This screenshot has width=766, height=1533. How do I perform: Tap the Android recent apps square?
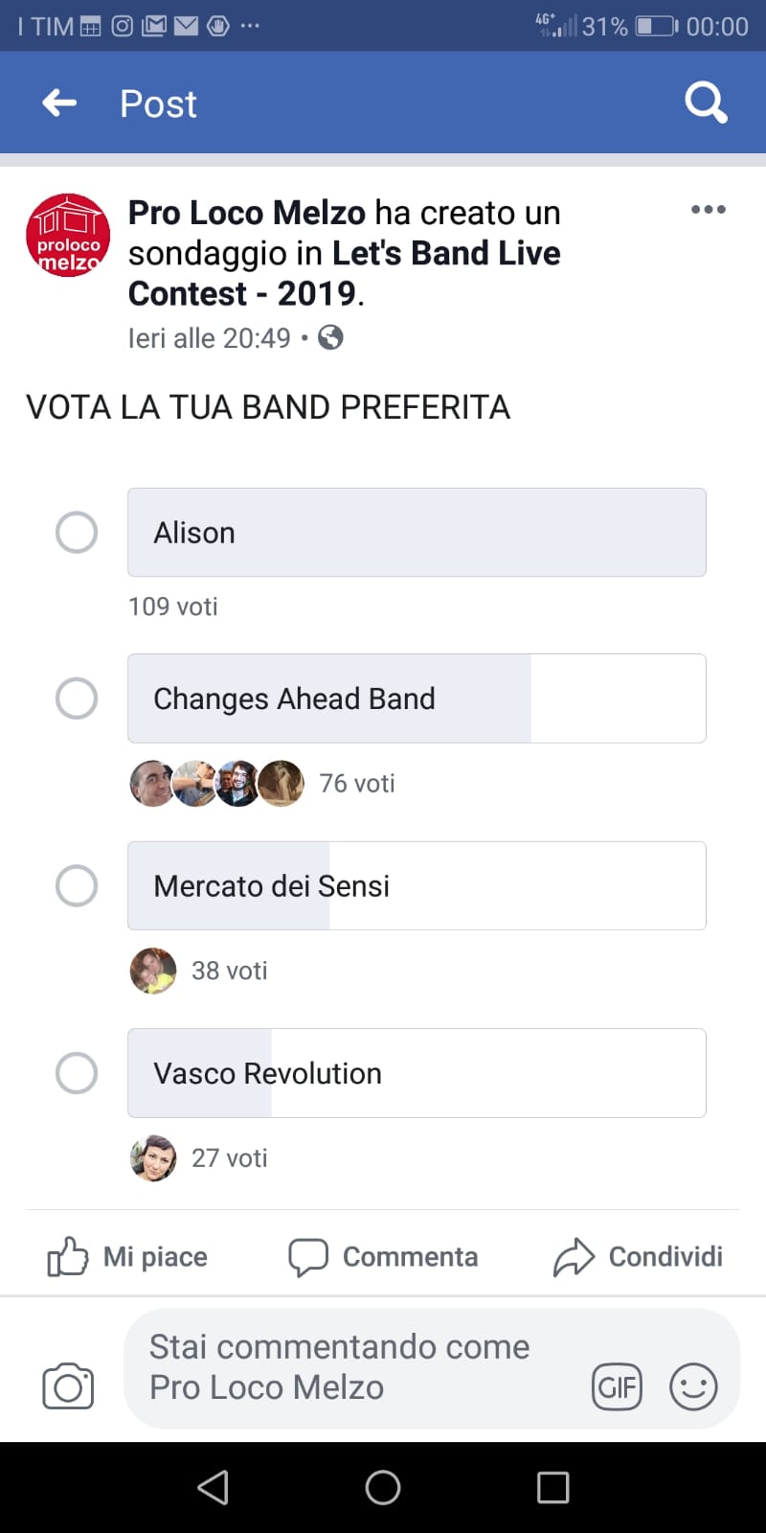pyautogui.click(x=553, y=1488)
